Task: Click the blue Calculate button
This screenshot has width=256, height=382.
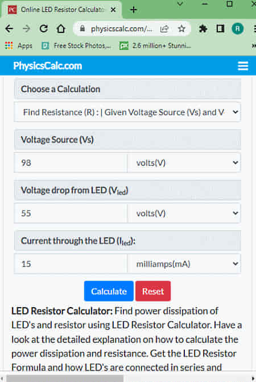Action: [109, 291]
